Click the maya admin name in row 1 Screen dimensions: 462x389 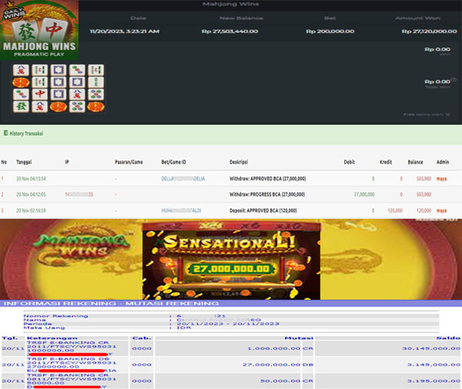point(441,179)
